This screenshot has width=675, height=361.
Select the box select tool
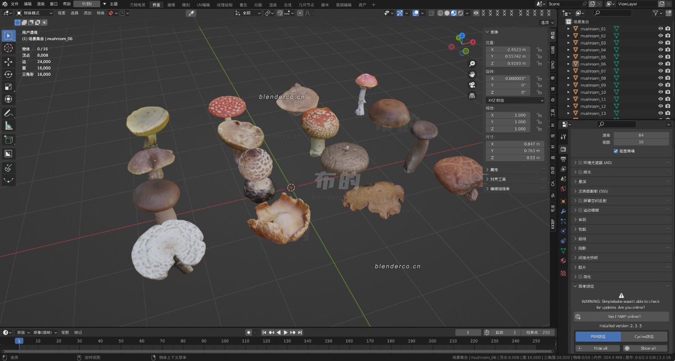pos(8,36)
